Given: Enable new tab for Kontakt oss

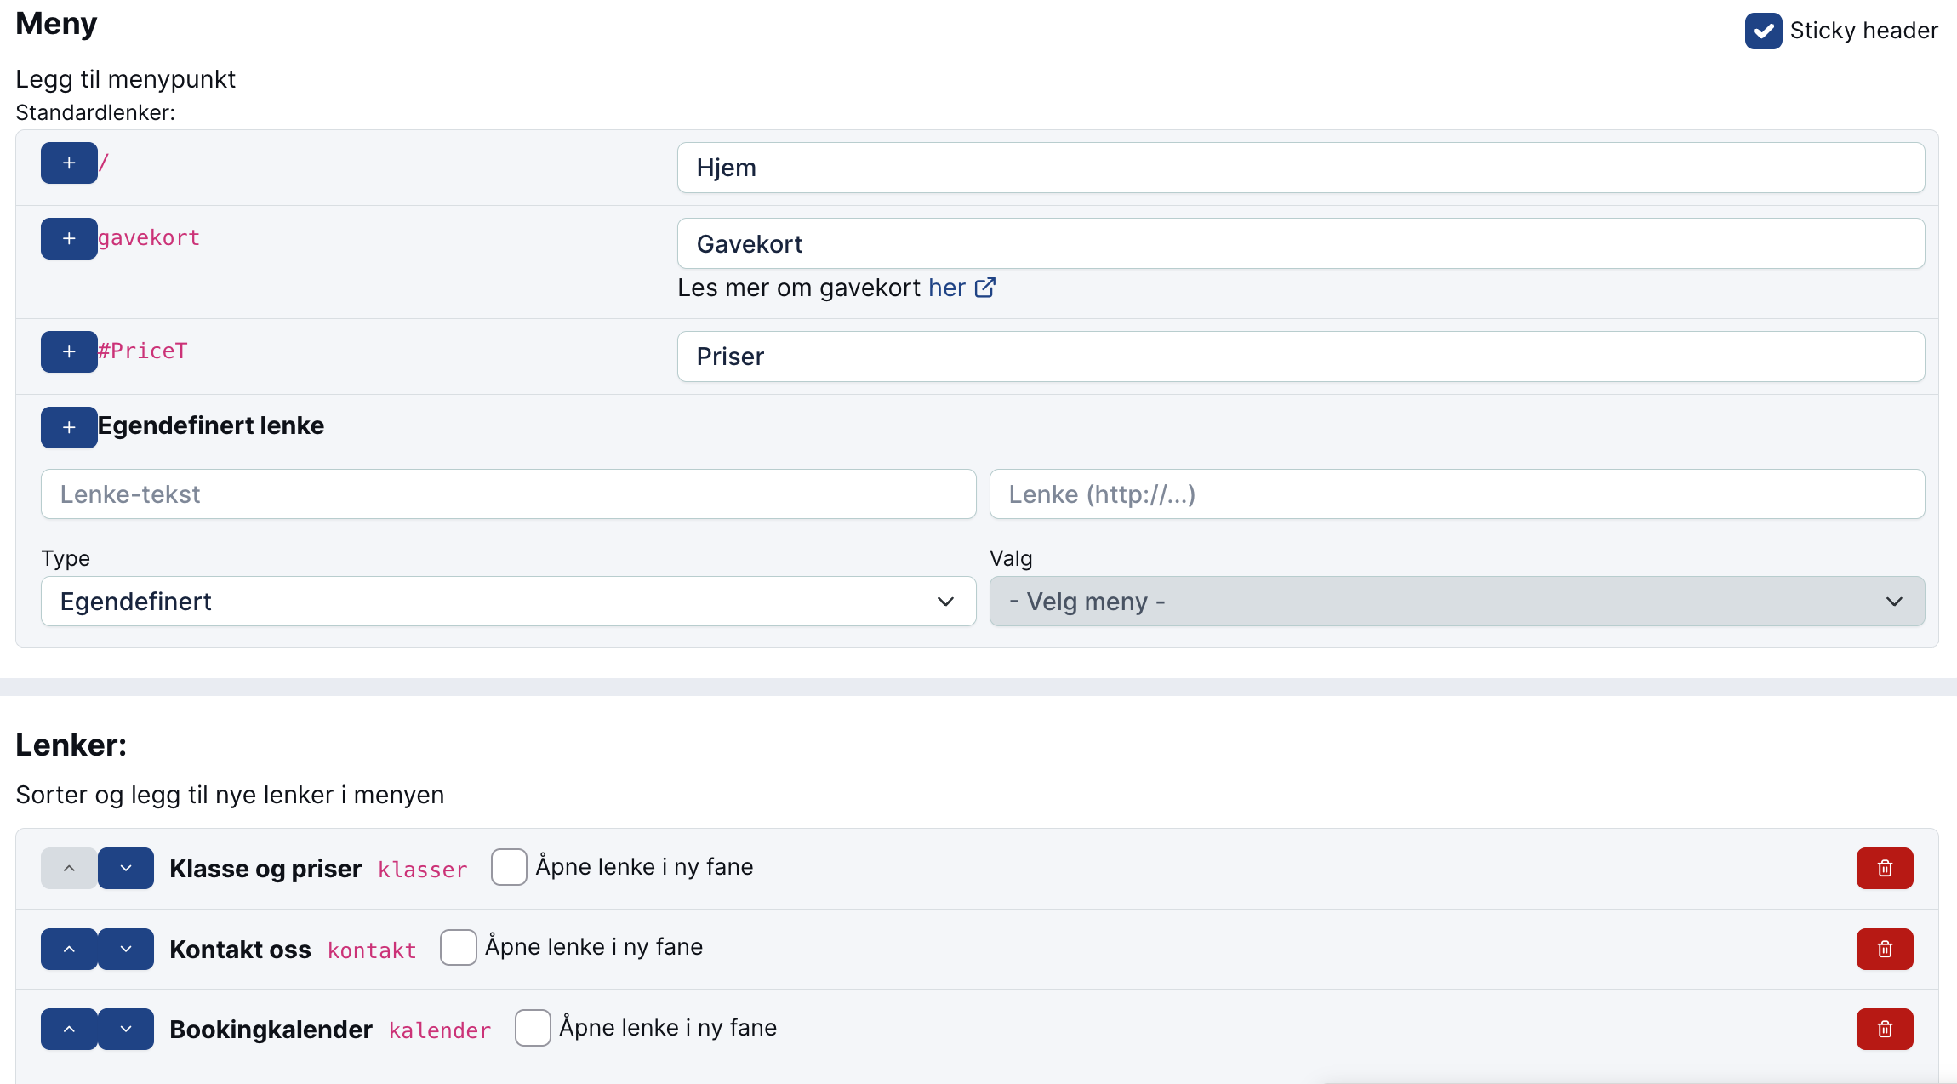Looking at the screenshot, I should [x=458, y=947].
